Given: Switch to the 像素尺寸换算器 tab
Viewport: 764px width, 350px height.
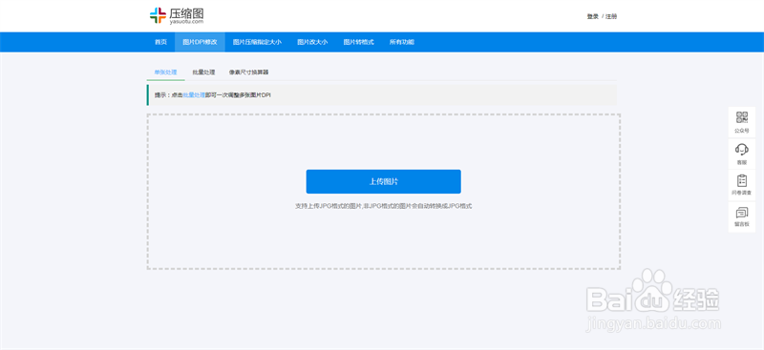Looking at the screenshot, I should click(248, 72).
